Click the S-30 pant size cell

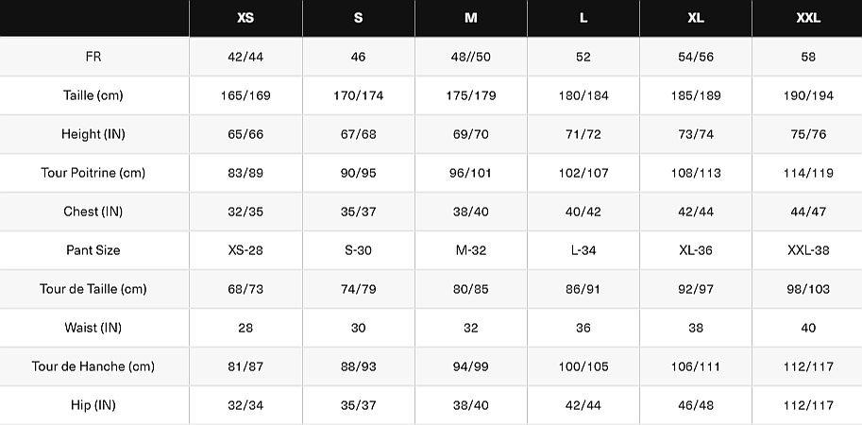[358, 250]
